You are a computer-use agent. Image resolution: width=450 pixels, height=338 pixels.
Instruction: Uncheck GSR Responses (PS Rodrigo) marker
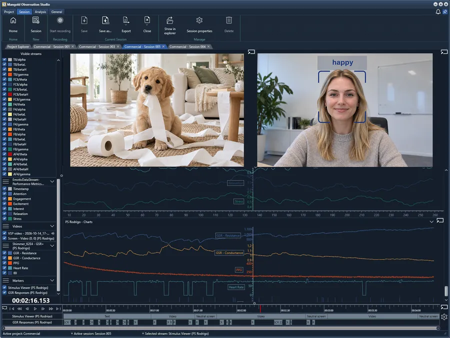(x=4, y=292)
